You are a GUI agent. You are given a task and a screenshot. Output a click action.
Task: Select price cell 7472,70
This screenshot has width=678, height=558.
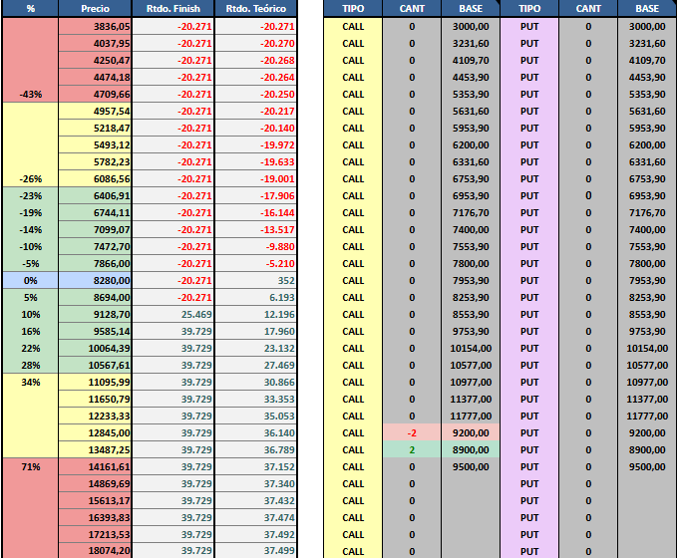tap(95, 246)
